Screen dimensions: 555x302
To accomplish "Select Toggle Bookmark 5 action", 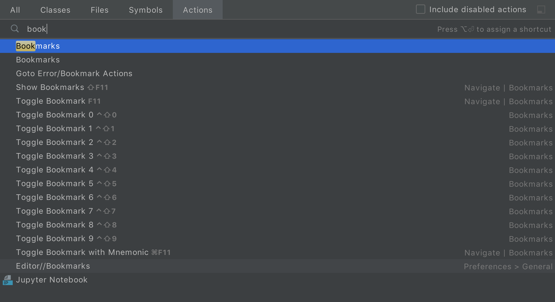I will (x=55, y=184).
